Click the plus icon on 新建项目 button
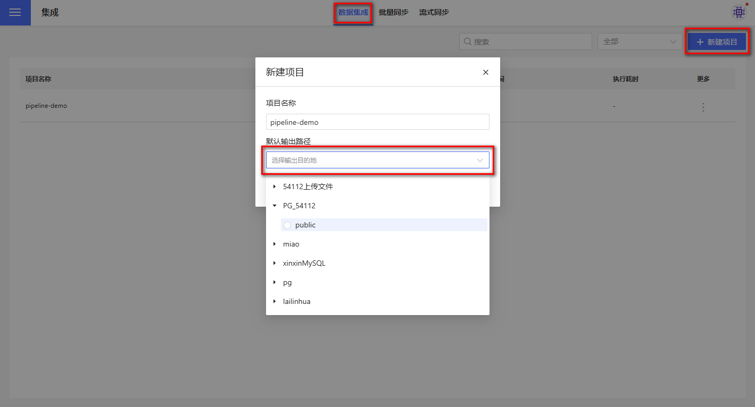Viewport: 755px width, 407px height. [x=700, y=42]
